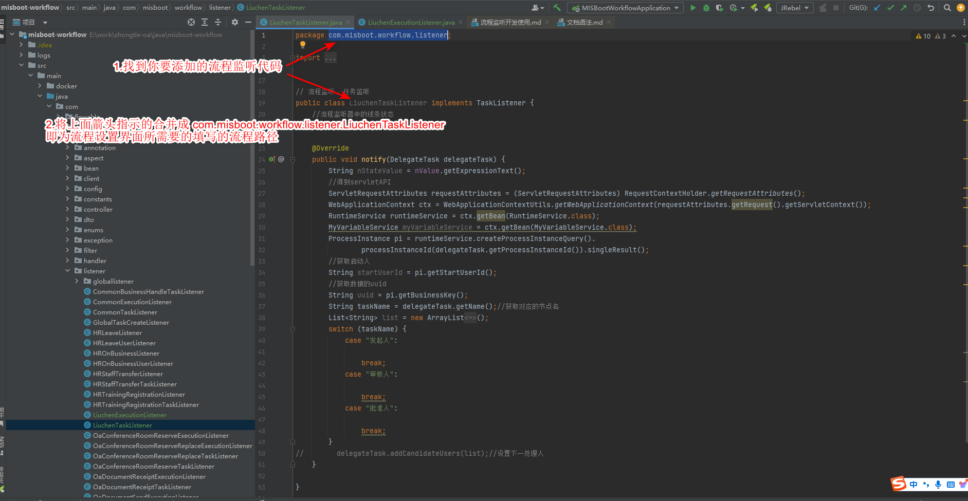Run MISBootWorkflowApplication with the green play button
The image size is (968, 501).
point(693,8)
